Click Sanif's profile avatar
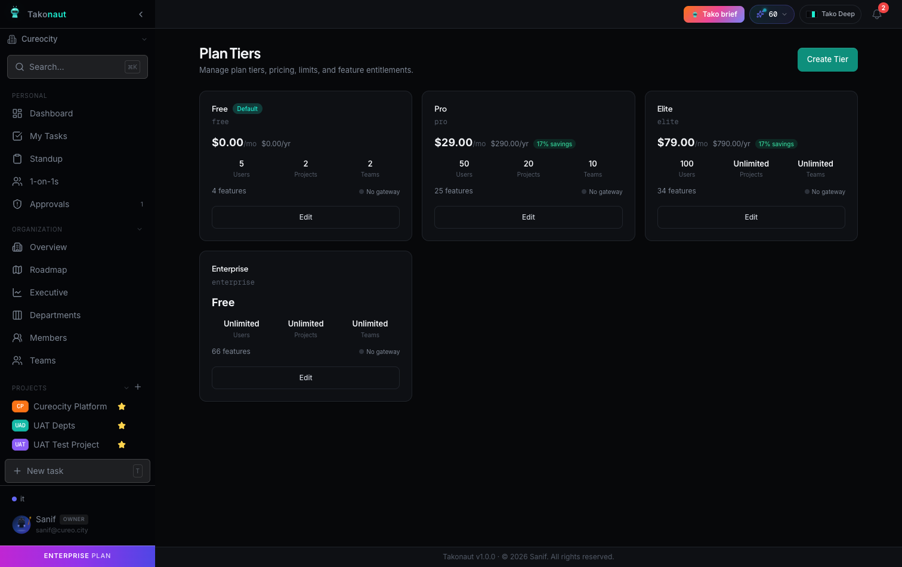This screenshot has height=567, width=902. (21, 525)
